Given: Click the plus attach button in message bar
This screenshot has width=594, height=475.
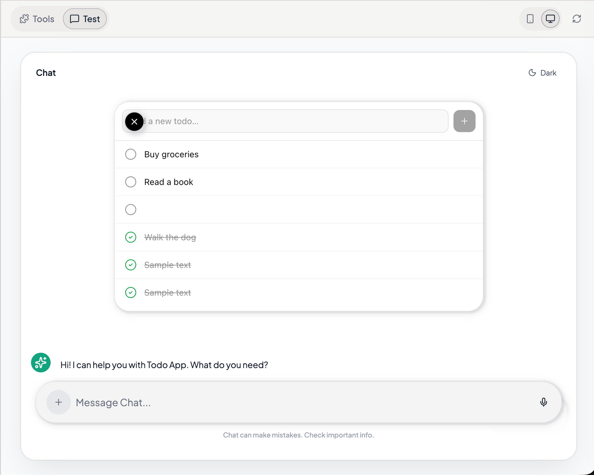Looking at the screenshot, I should [x=59, y=402].
